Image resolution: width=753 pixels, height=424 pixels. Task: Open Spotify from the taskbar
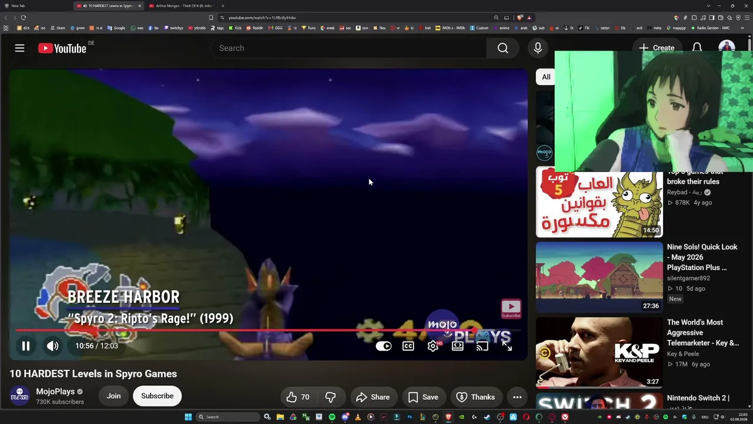(x=332, y=417)
